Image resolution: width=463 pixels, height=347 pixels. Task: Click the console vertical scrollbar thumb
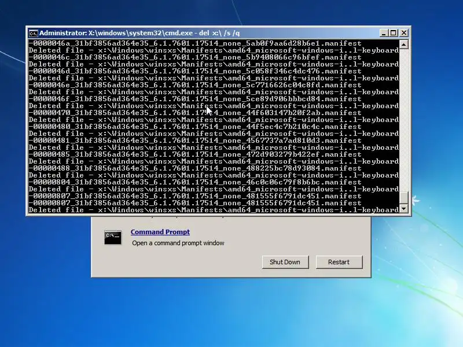click(x=404, y=197)
